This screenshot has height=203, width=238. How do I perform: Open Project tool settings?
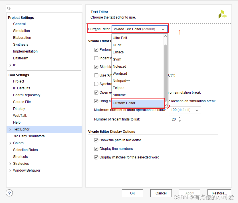pyautogui.click(x=19, y=81)
